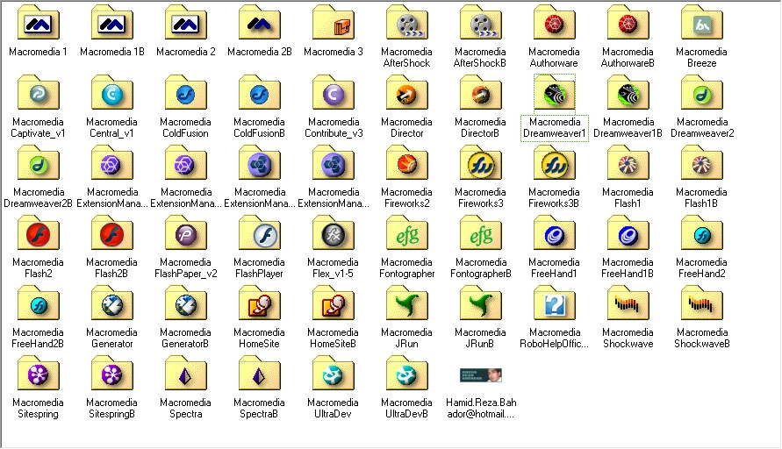Select the Macromedia 3 folder icon
The height and width of the screenshot is (449, 782).
click(333, 23)
